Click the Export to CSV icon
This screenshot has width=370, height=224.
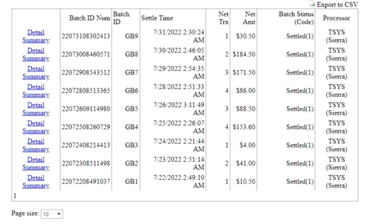pyautogui.click(x=312, y=4)
